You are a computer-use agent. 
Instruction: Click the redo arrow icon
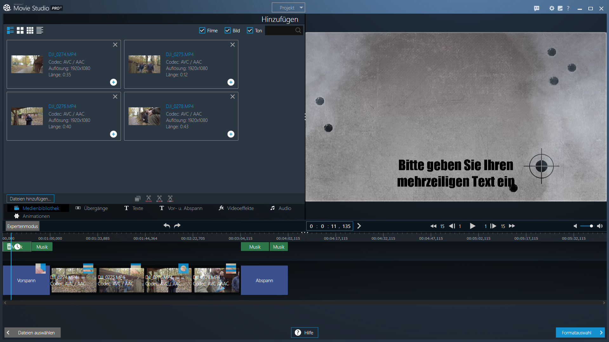177,226
